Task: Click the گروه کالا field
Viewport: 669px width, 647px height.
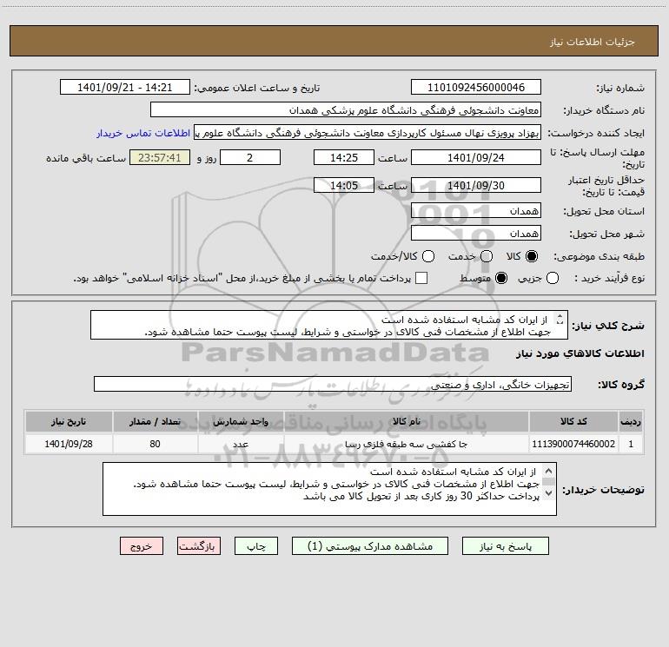Action: [x=333, y=384]
